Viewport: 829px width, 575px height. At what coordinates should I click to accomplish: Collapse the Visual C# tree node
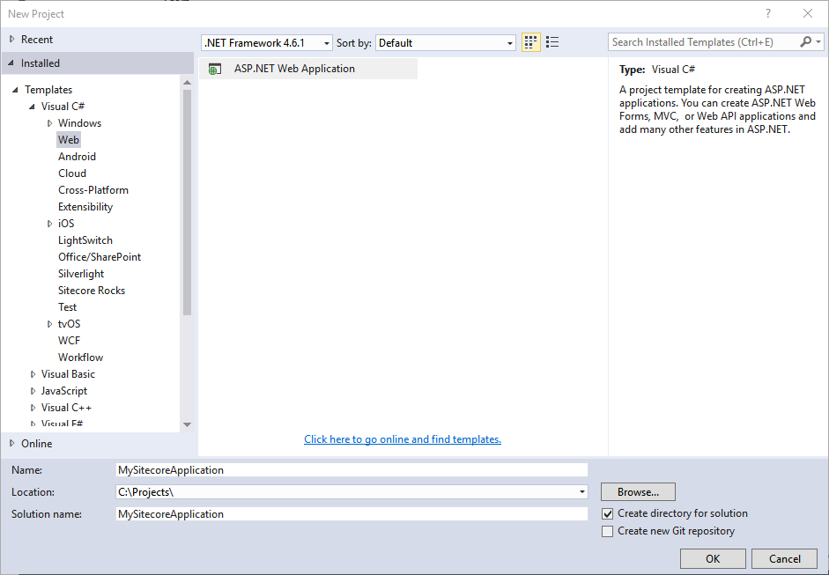tap(33, 106)
